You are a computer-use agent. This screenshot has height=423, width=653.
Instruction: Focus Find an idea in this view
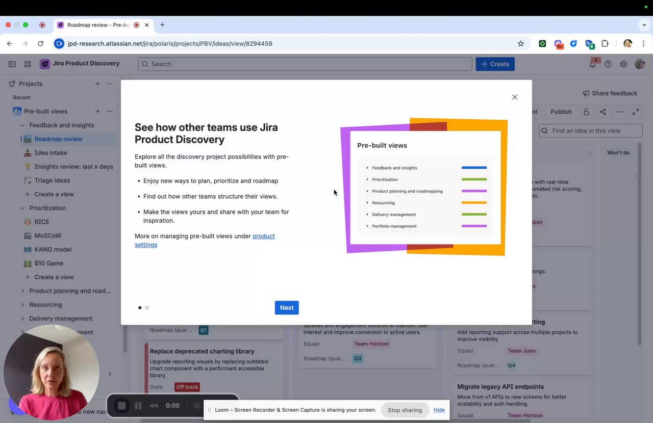tap(591, 131)
